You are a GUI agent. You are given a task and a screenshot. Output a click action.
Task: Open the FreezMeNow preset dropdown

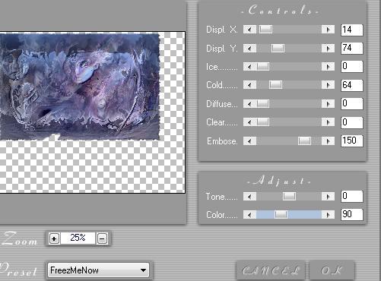[143, 270]
